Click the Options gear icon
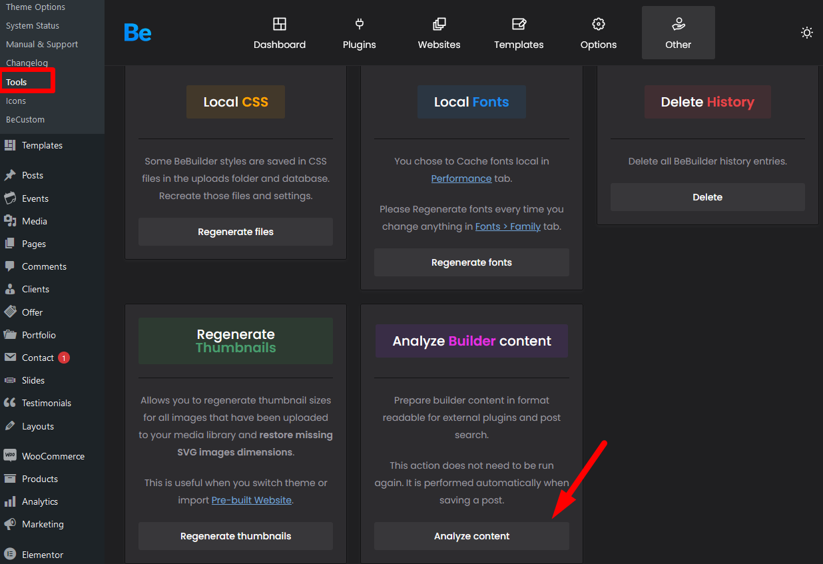 point(599,25)
